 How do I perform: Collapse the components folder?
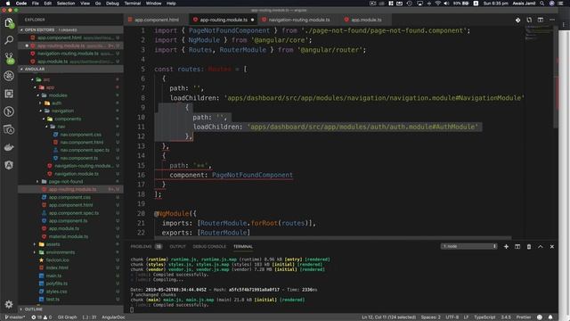click(68, 119)
